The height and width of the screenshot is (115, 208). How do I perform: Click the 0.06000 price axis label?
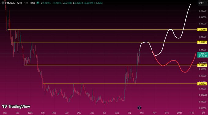pos(202,108)
